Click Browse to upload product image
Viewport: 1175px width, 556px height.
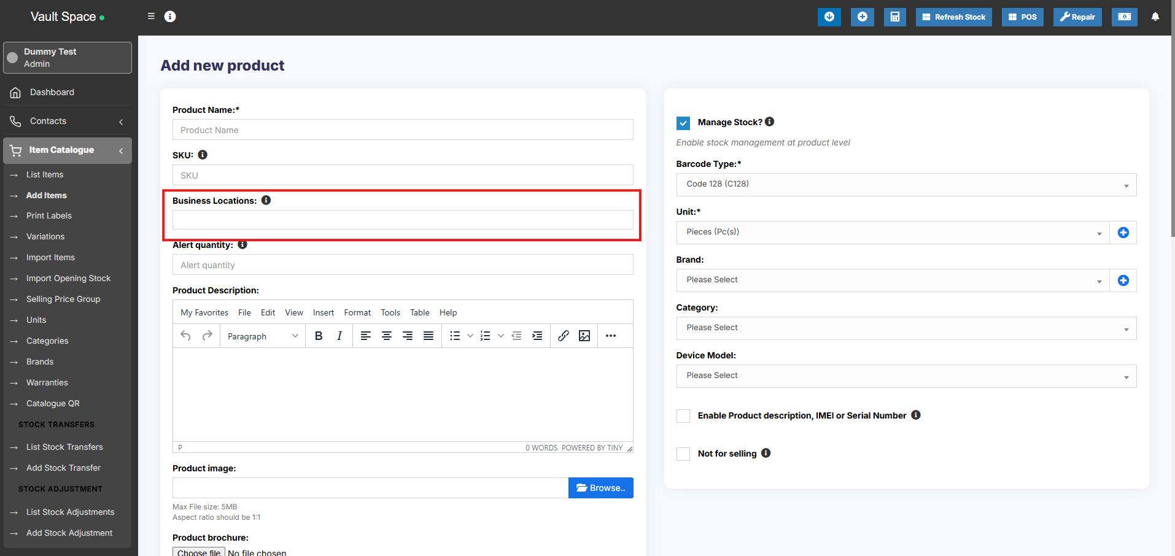[x=600, y=488]
